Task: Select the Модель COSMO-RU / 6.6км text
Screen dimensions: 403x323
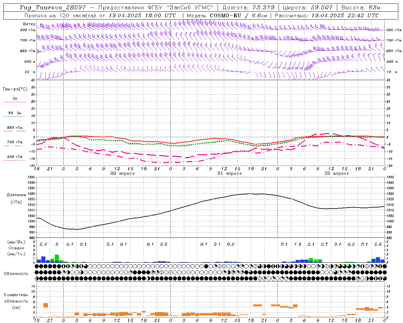Action: (x=227, y=15)
